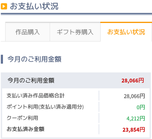Click the blue bar next to 今月のご利用金額 heading
152x139 pixels.
click(2, 59)
